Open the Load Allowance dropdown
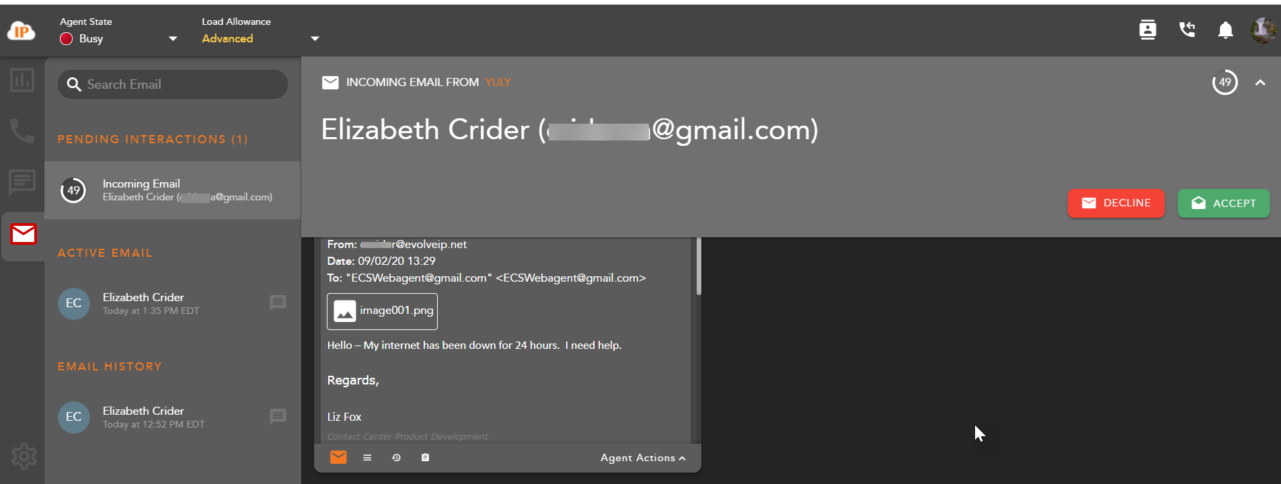Image resolution: width=1281 pixels, height=484 pixels. coord(314,39)
